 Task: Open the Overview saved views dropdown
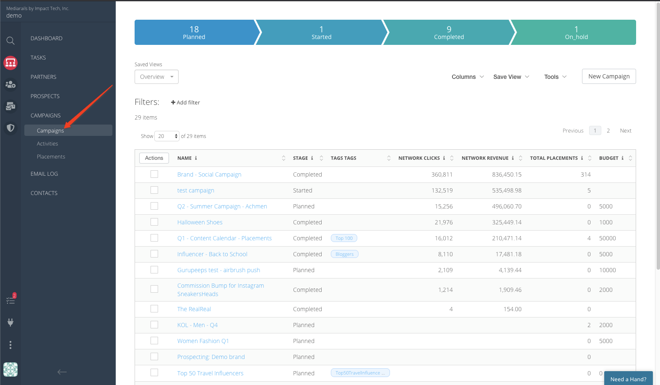[156, 77]
